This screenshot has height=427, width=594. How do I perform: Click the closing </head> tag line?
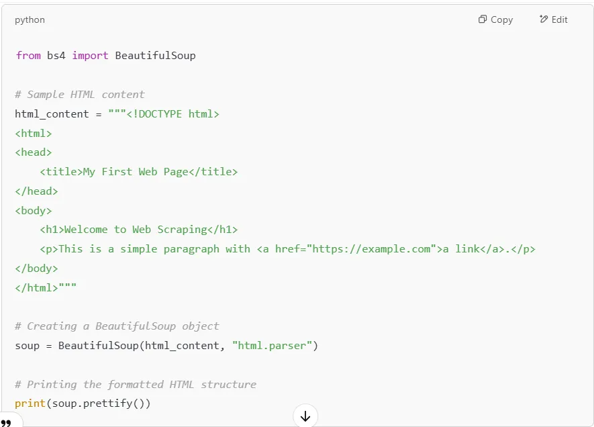coord(33,191)
